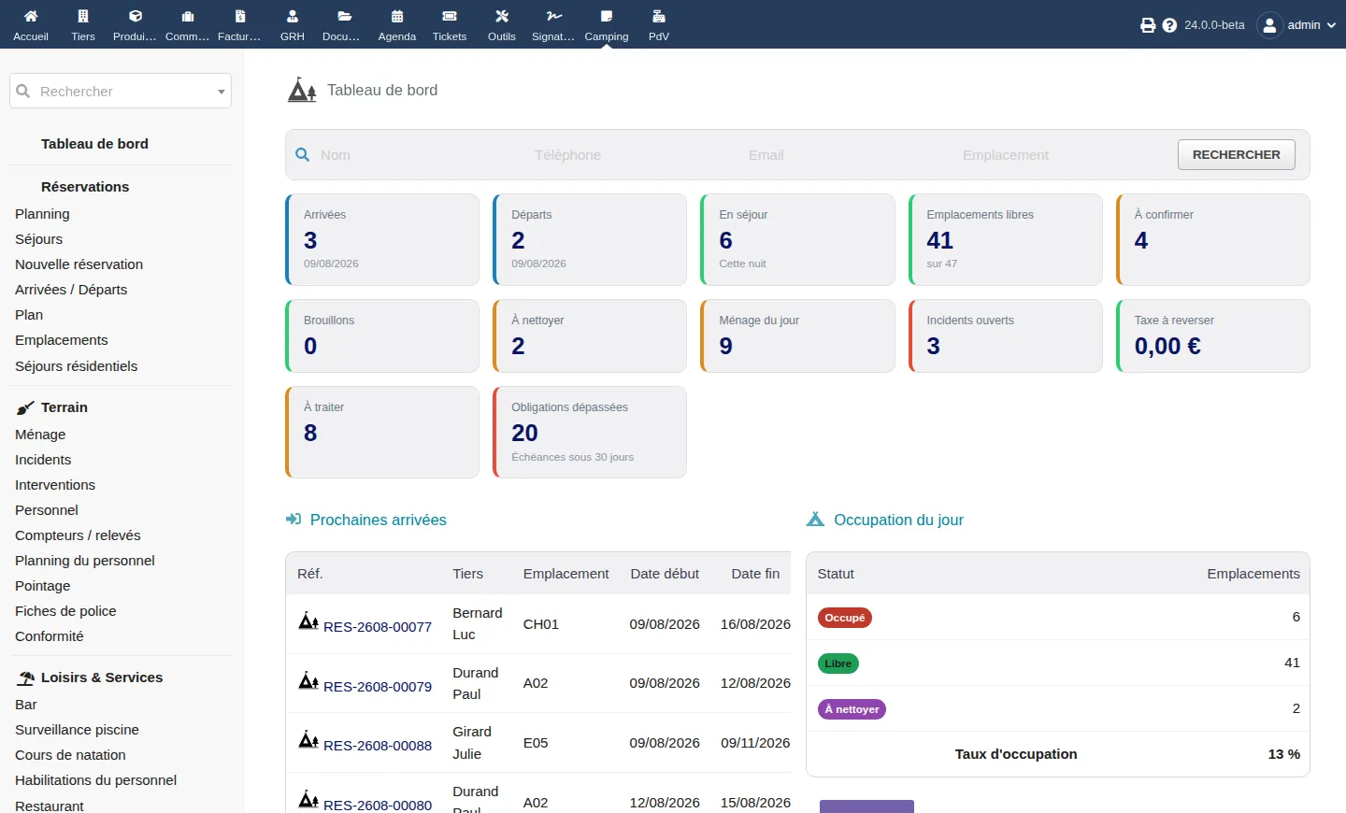Expand the admin user dropdown
The height and width of the screenshot is (813, 1346).
pyautogui.click(x=1297, y=25)
